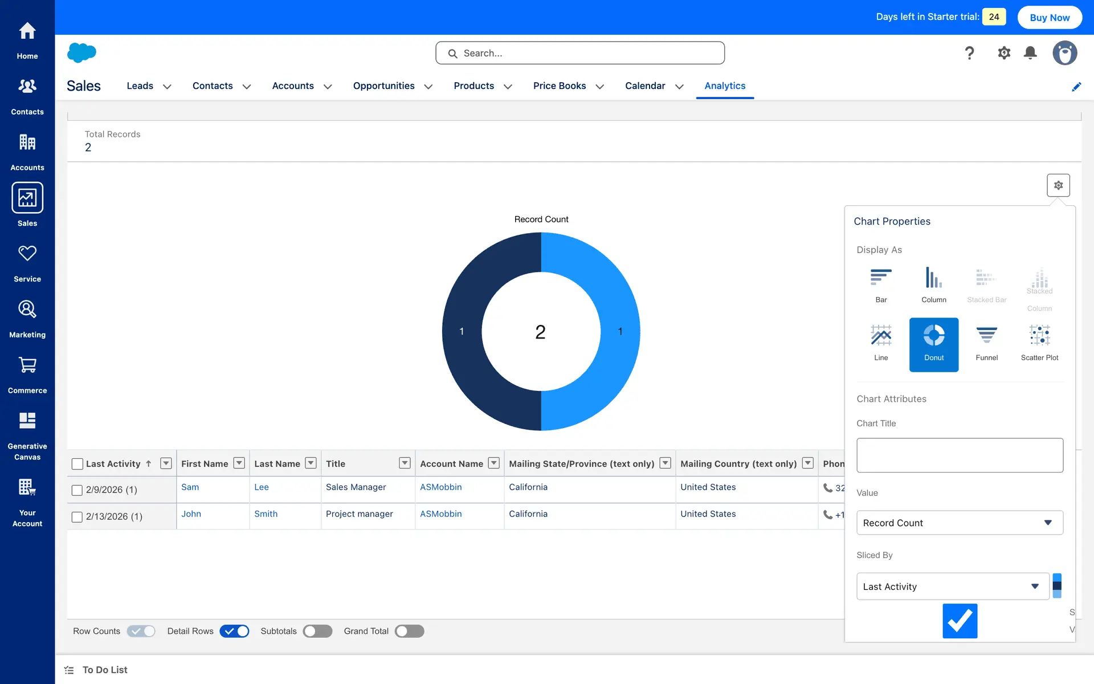
Task: Click the Buy Now button
Action: [x=1049, y=17]
